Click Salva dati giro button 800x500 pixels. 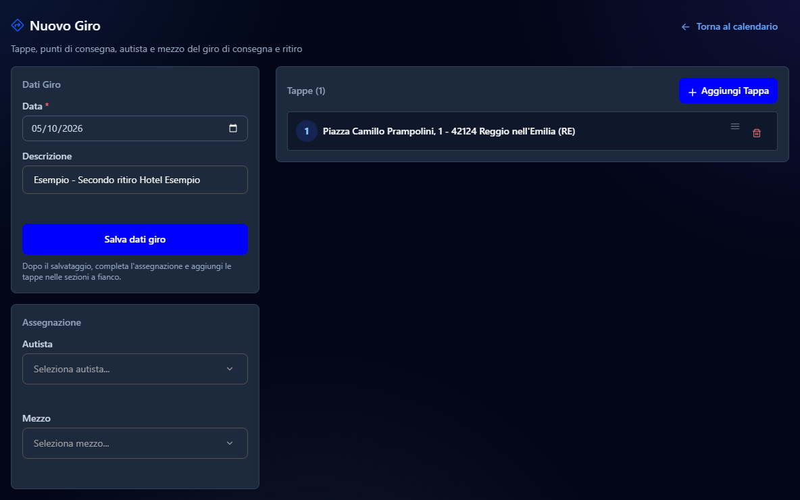point(135,239)
